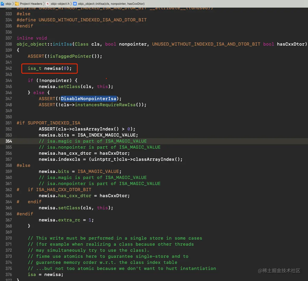Click '#endif' on line 366
308x281 pixels.
pos(25,214)
